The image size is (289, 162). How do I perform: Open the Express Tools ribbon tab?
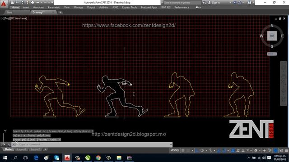tap(130, 7)
